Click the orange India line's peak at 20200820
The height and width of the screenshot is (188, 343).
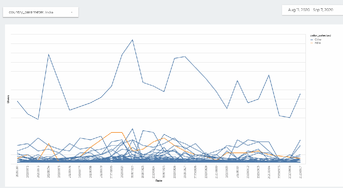pyautogui.click(x=112, y=132)
